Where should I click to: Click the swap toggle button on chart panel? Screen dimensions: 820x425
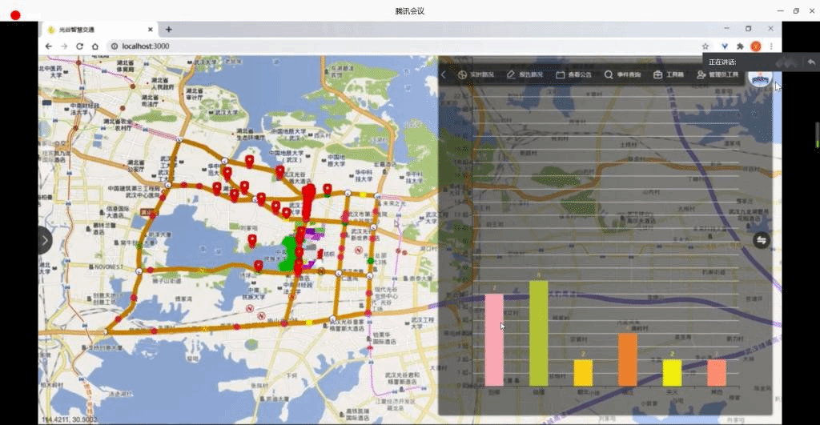761,239
